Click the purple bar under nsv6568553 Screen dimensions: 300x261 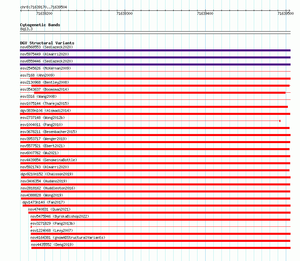[x=155, y=50]
